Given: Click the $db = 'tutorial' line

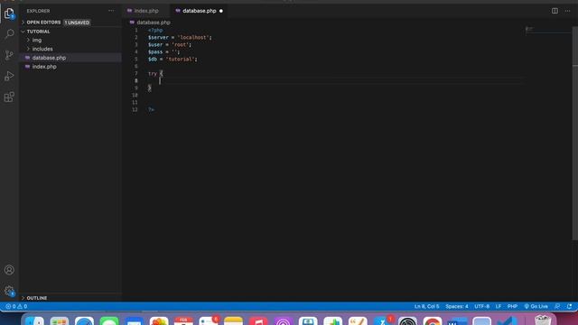Looking at the screenshot, I should [x=172, y=59].
